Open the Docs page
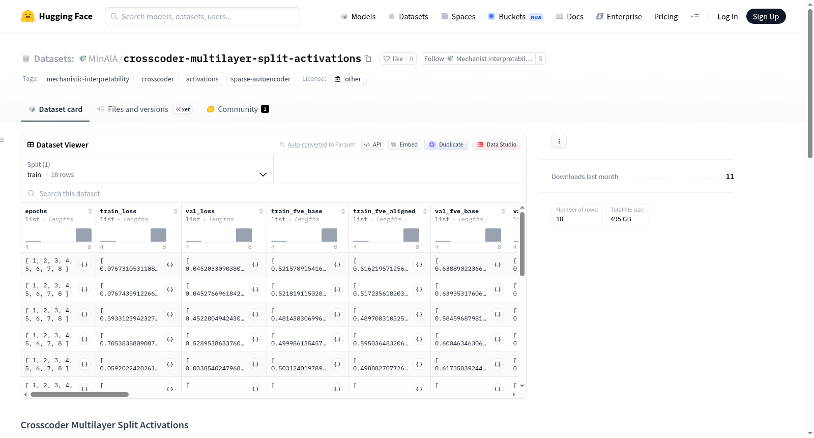 pyautogui.click(x=570, y=16)
